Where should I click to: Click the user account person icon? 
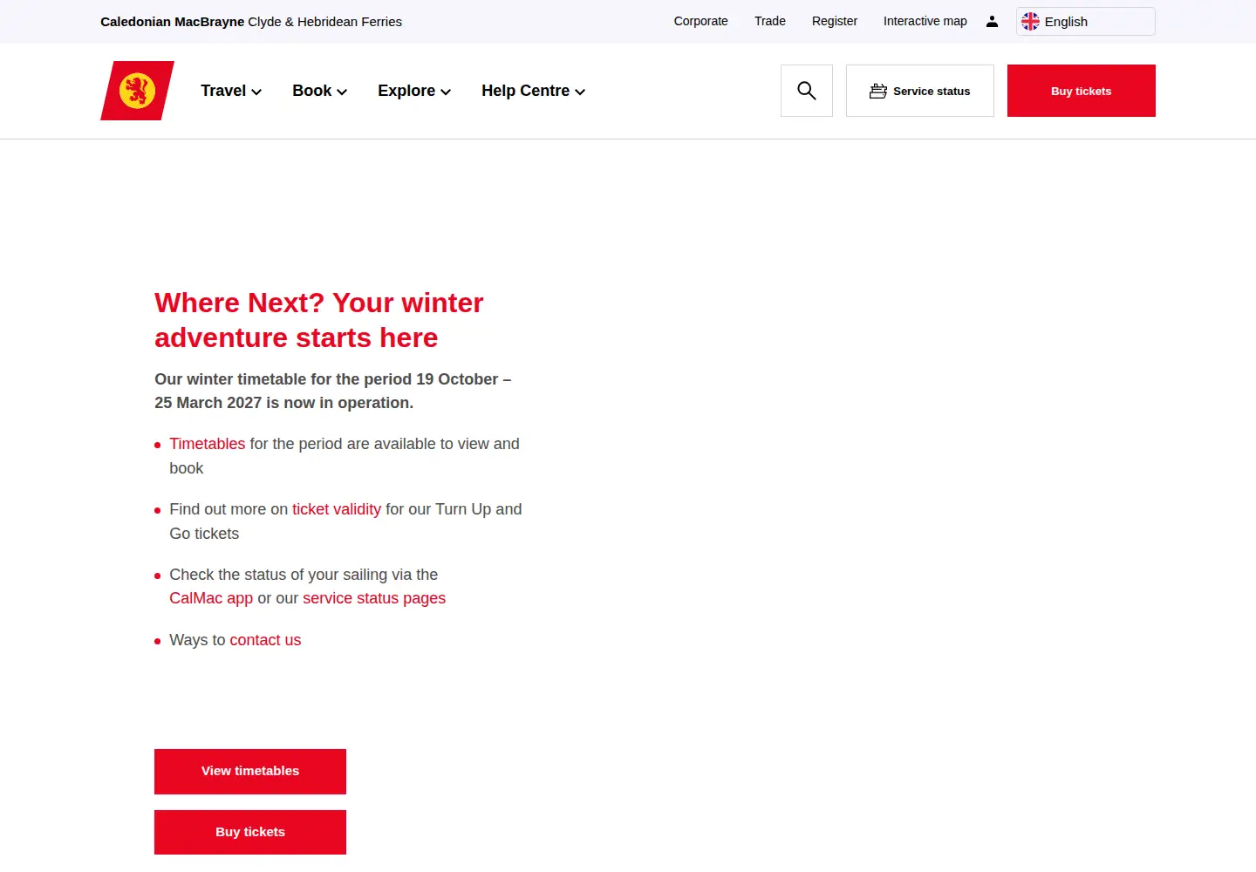click(x=992, y=22)
